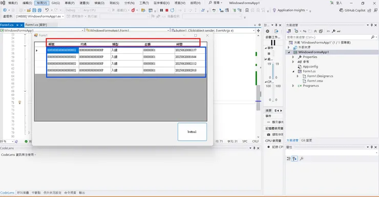Pin the Solution Explorer panel

pos(371,25)
